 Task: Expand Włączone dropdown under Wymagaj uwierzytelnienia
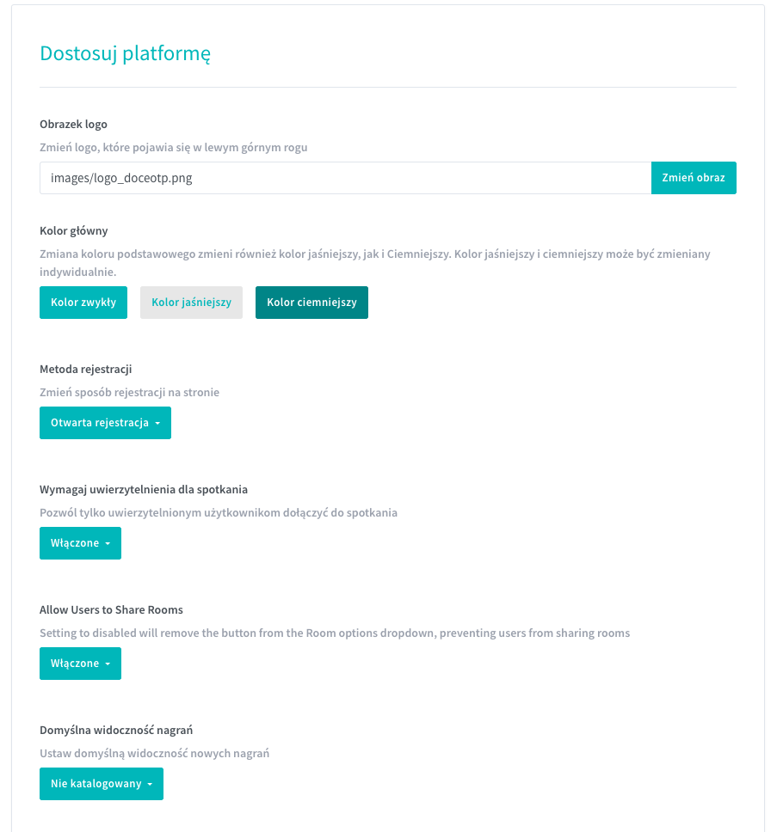pyautogui.click(x=80, y=543)
